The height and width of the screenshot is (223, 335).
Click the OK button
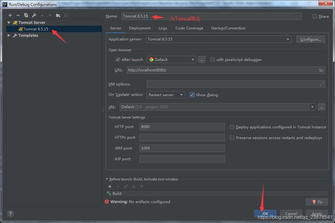265,214
